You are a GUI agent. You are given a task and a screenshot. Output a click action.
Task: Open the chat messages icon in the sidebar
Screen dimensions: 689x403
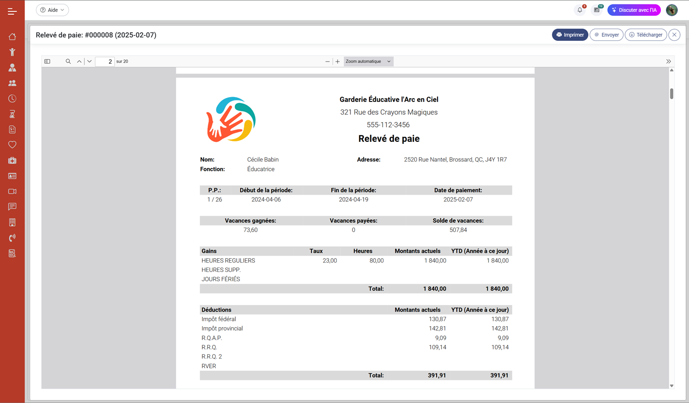pos(12,206)
